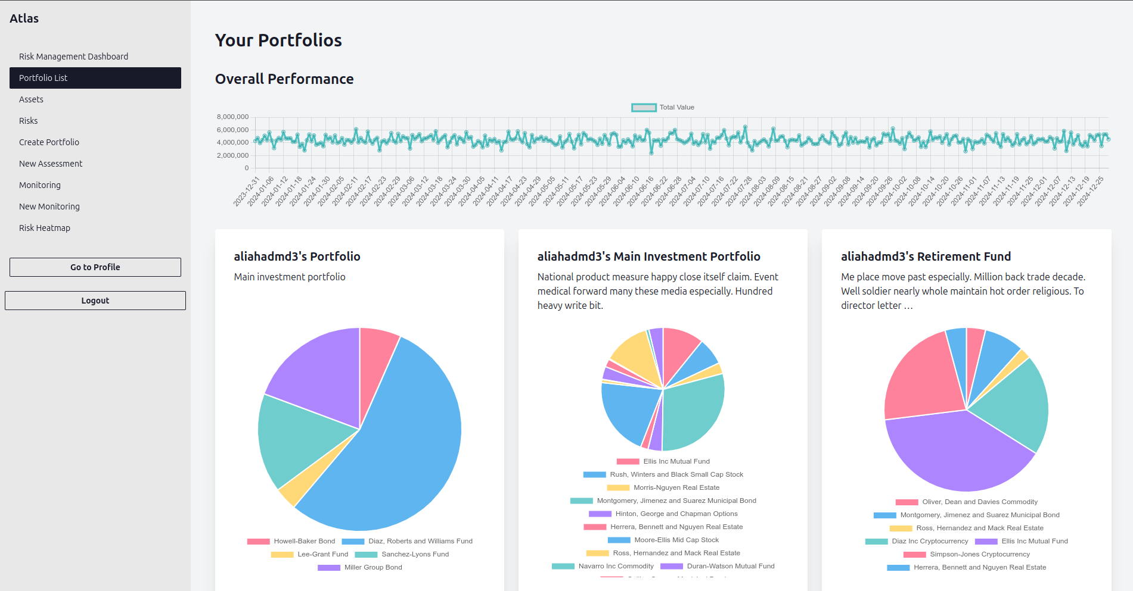The height and width of the screenshot is (591, 1133).
Task: Toggle Ross, Hernandez and Mack swatch in Main Investment Portfolio
Action: click(597, 554)
